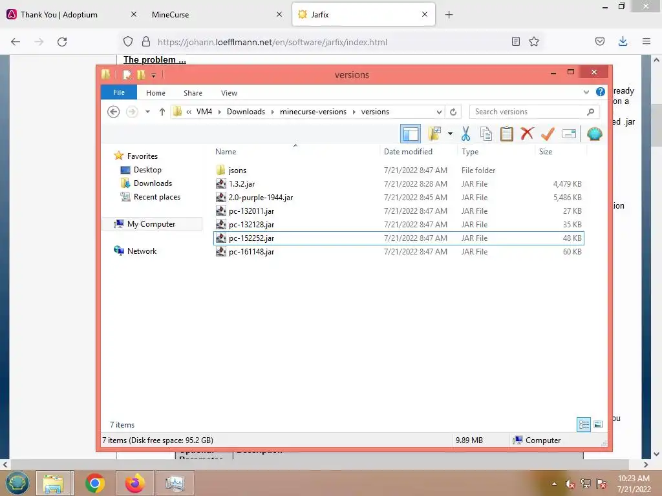This screenshot has height=496, width=662.
Task: Click the explorer Help question mark icon
Action: (x=600, y=92)
